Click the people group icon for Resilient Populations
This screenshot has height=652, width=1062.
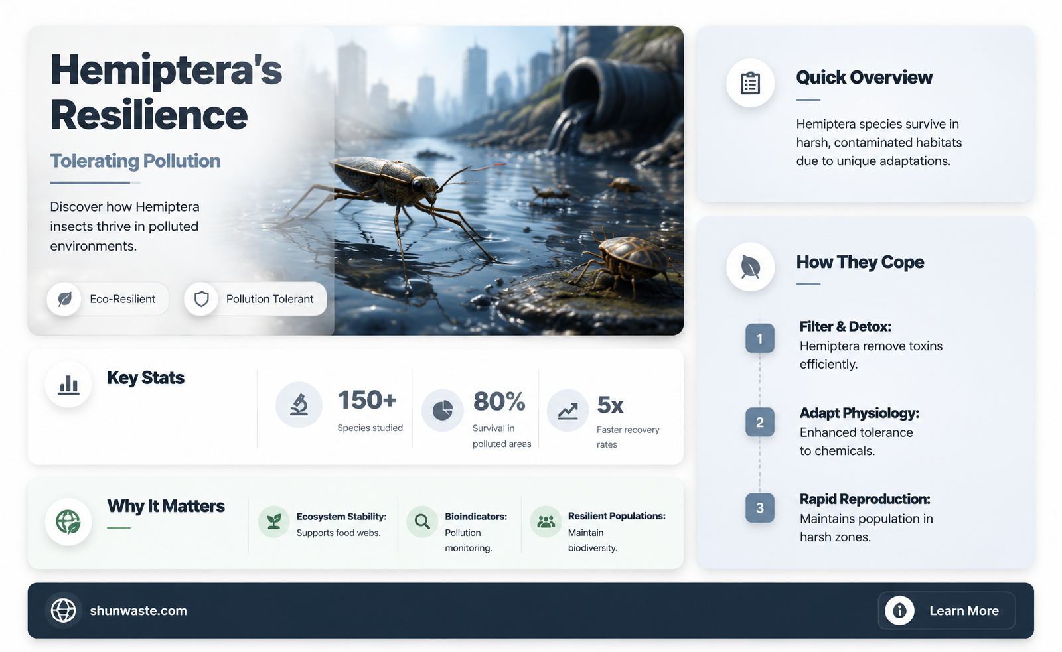[x=546, y=522]
